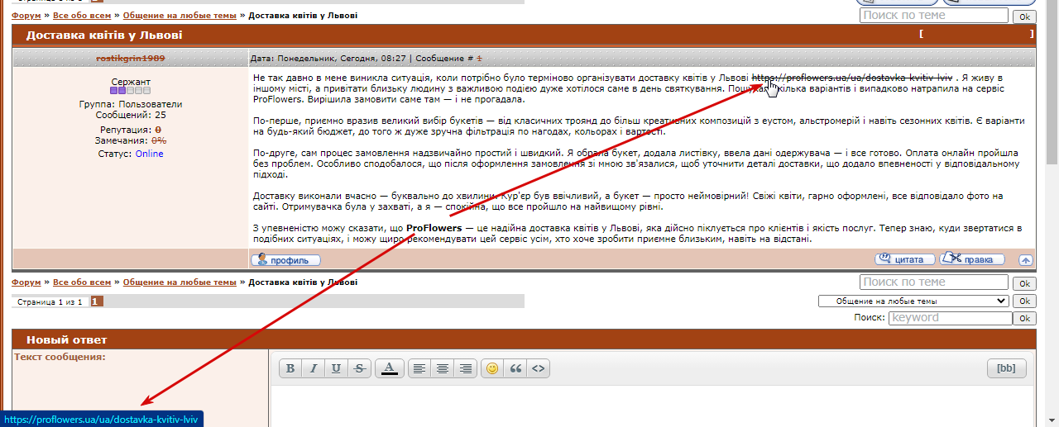Click the Замечания 0% value
This screenshot has width=1059, height=427.
[157, 140]
